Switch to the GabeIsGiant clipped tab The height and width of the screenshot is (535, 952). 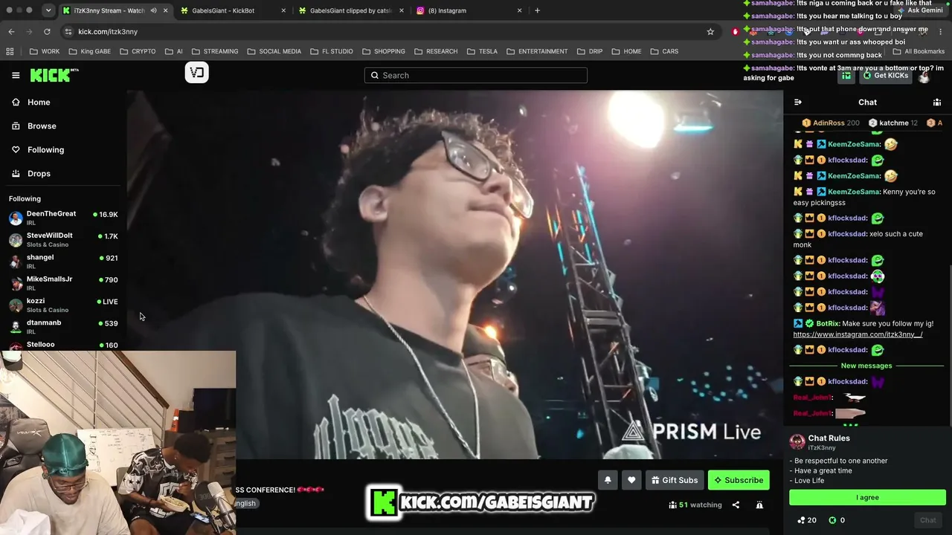pos(350,10)
